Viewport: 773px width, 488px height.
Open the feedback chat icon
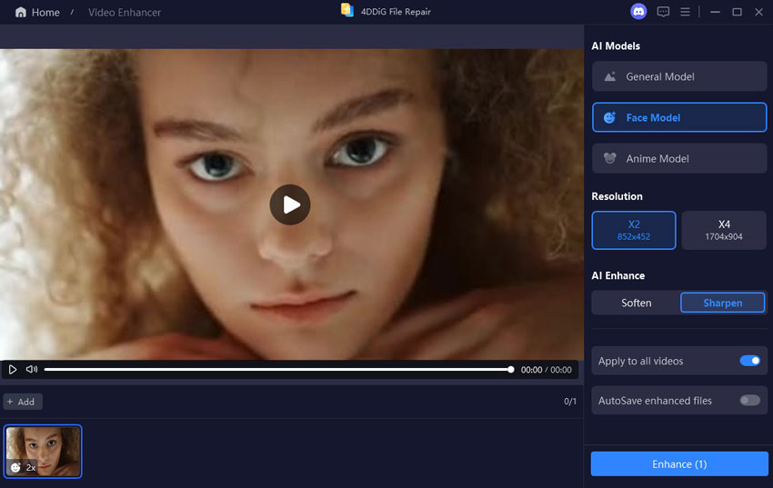tap(663, 12)
